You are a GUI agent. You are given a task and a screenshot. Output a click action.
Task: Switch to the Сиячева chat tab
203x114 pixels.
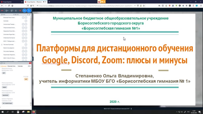point(21,66)
